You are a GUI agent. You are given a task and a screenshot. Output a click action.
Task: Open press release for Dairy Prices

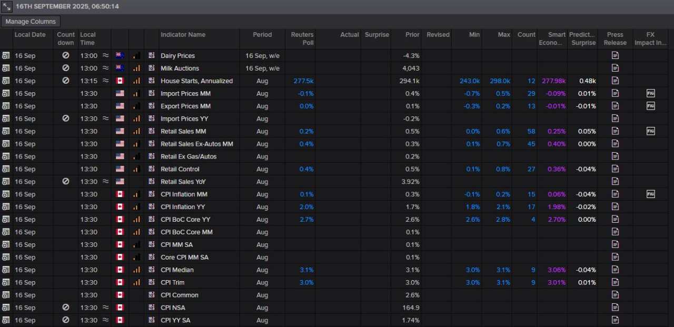(x=615, y=55)
